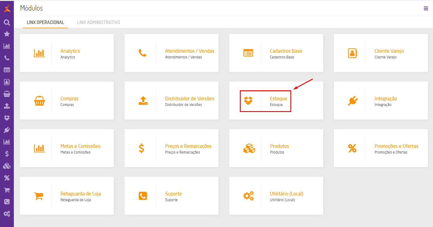Click the dollar icon on Preços e Remarcações card

point(141,148)
